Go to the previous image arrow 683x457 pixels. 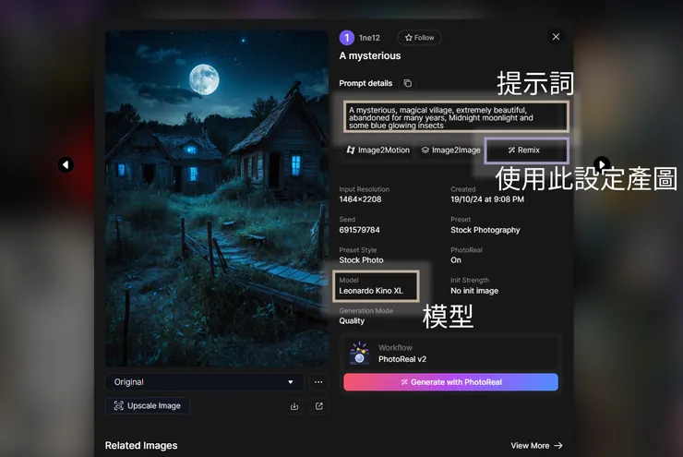coord(66,164)
